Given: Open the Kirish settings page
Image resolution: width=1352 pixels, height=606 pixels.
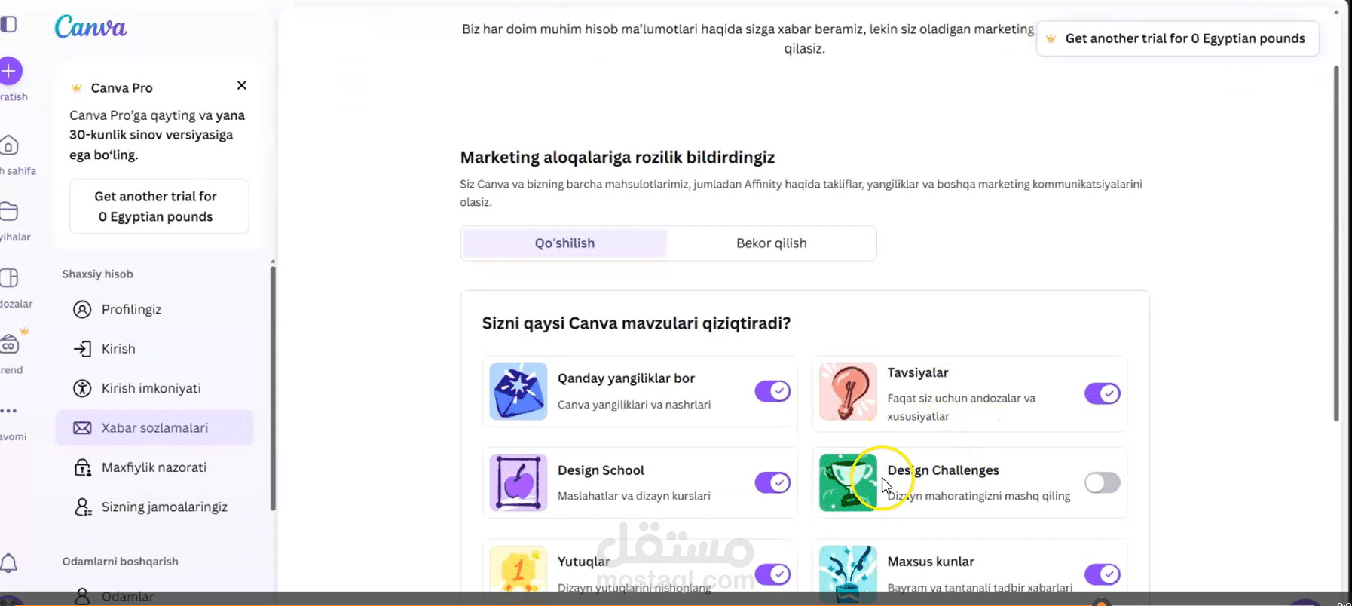Looking at the screenshot, I should pyautogui.click(x=154, y=349).
